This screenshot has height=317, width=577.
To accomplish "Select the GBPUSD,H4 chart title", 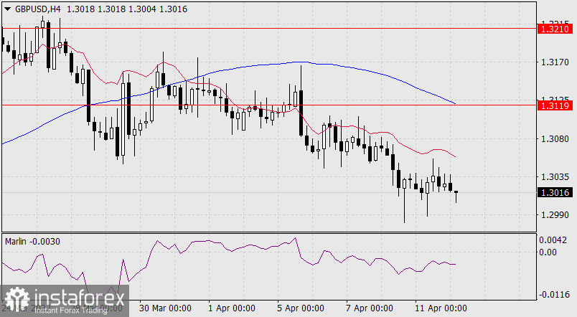I will [37, 7].
